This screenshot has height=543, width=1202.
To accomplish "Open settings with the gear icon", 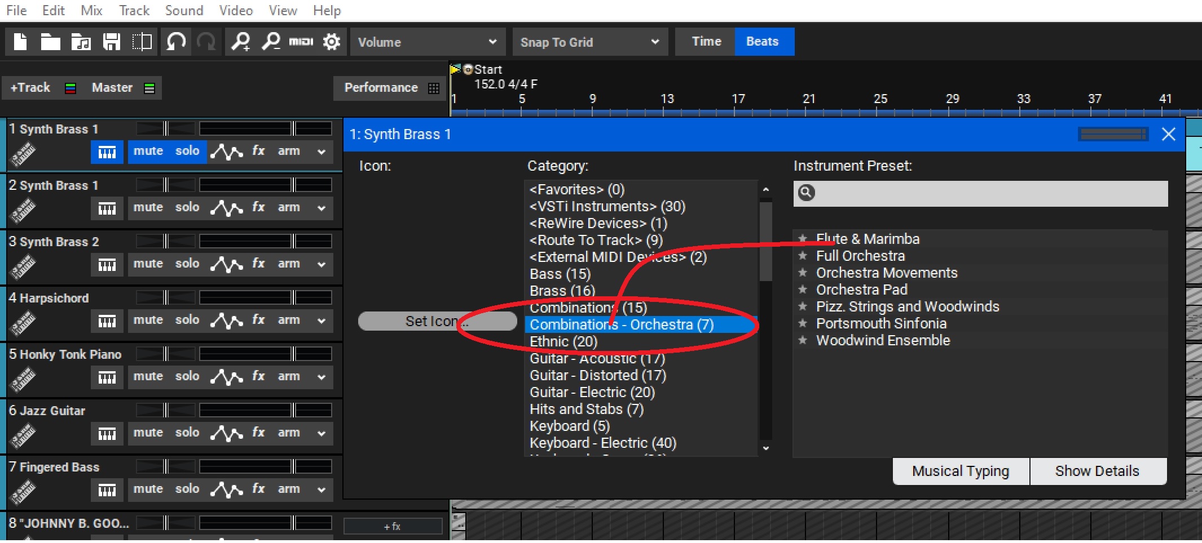I will pos(332,42).
